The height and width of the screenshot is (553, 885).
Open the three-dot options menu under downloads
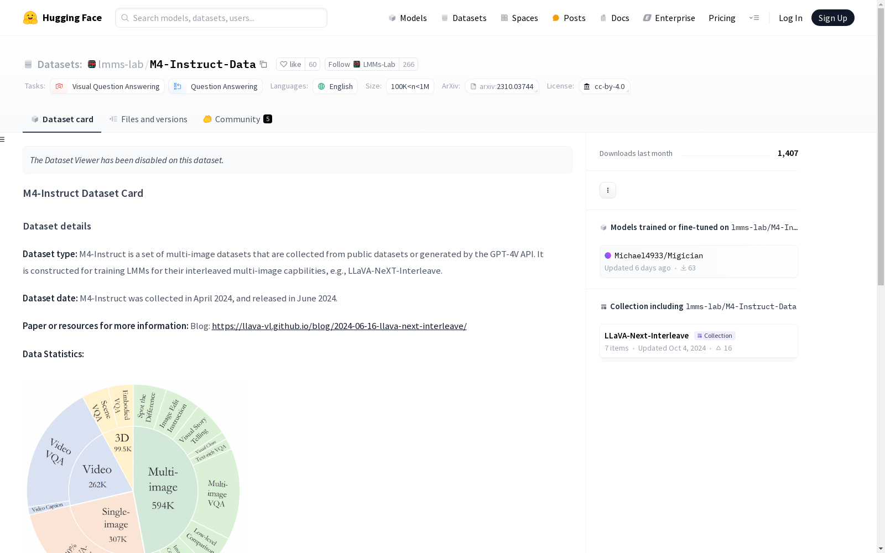click(x=608, y=190)
